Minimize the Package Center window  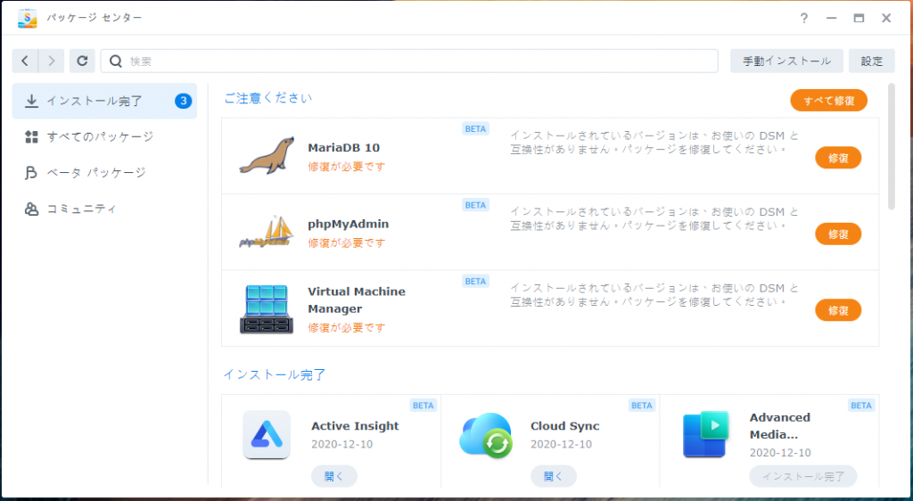click(x=832, y=18)
